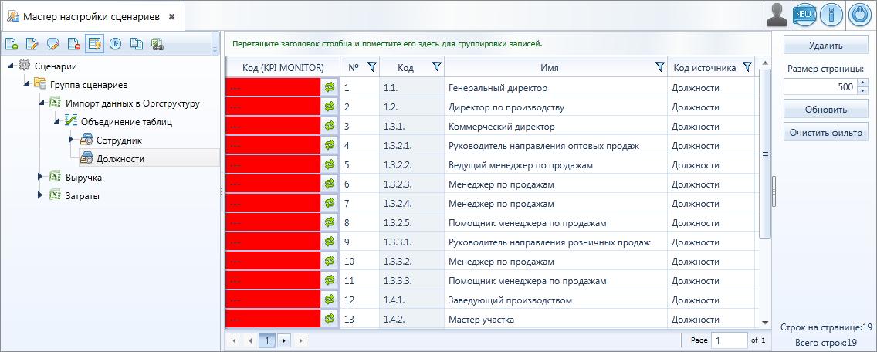The height and width of the screenshot is (352, 877).
Task: Open filter for № column
Action: pos(372,67)
